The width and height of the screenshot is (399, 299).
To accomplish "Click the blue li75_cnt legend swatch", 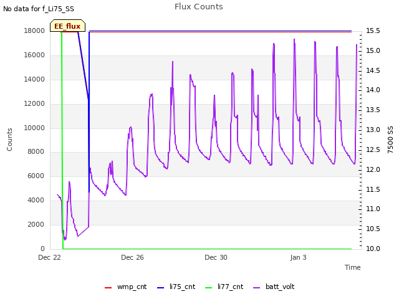I will [x=161, y=288].
